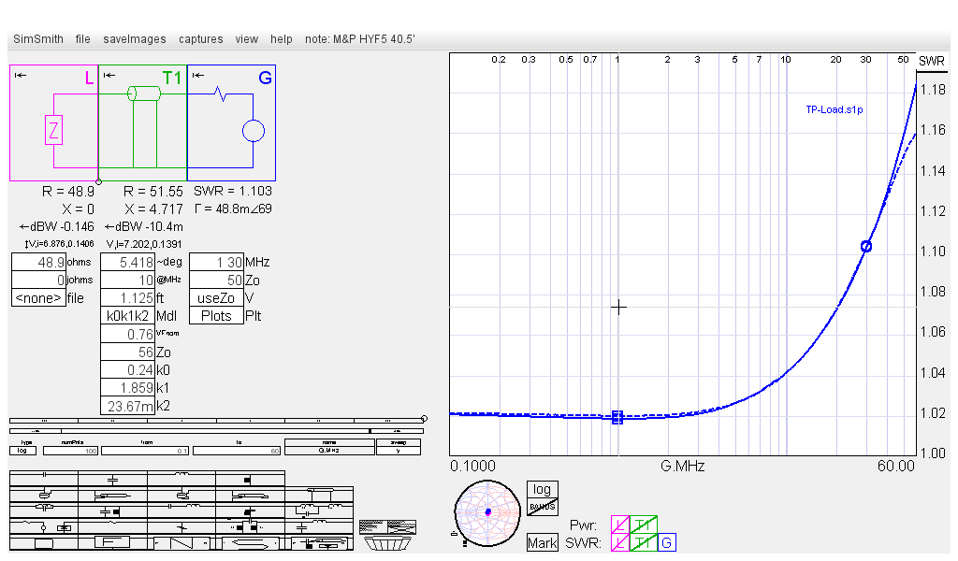Screen dimensions: 958x561
Task: Edit the load reactance 0 johms field
Action: click(38, 280)
